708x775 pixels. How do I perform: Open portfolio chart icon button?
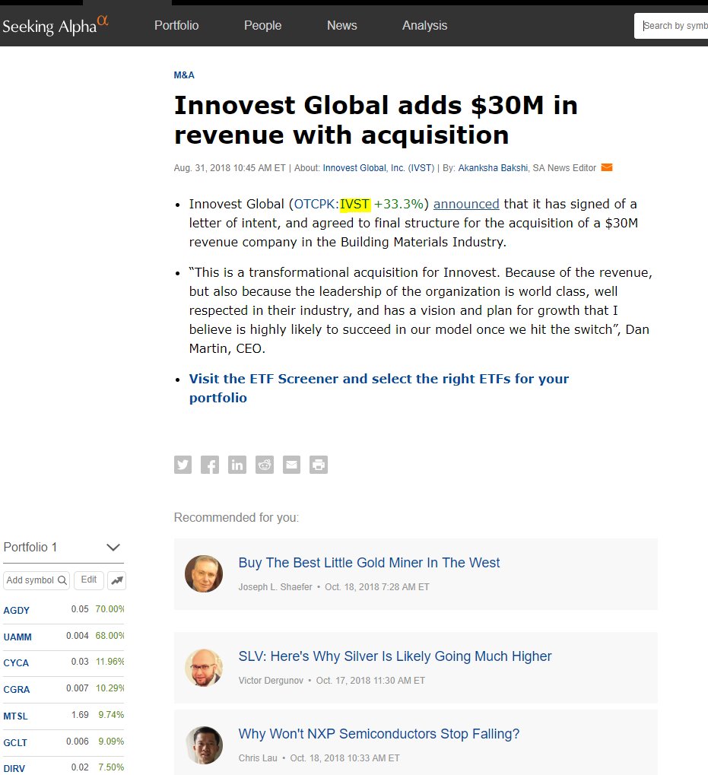(x=117, y=580)
